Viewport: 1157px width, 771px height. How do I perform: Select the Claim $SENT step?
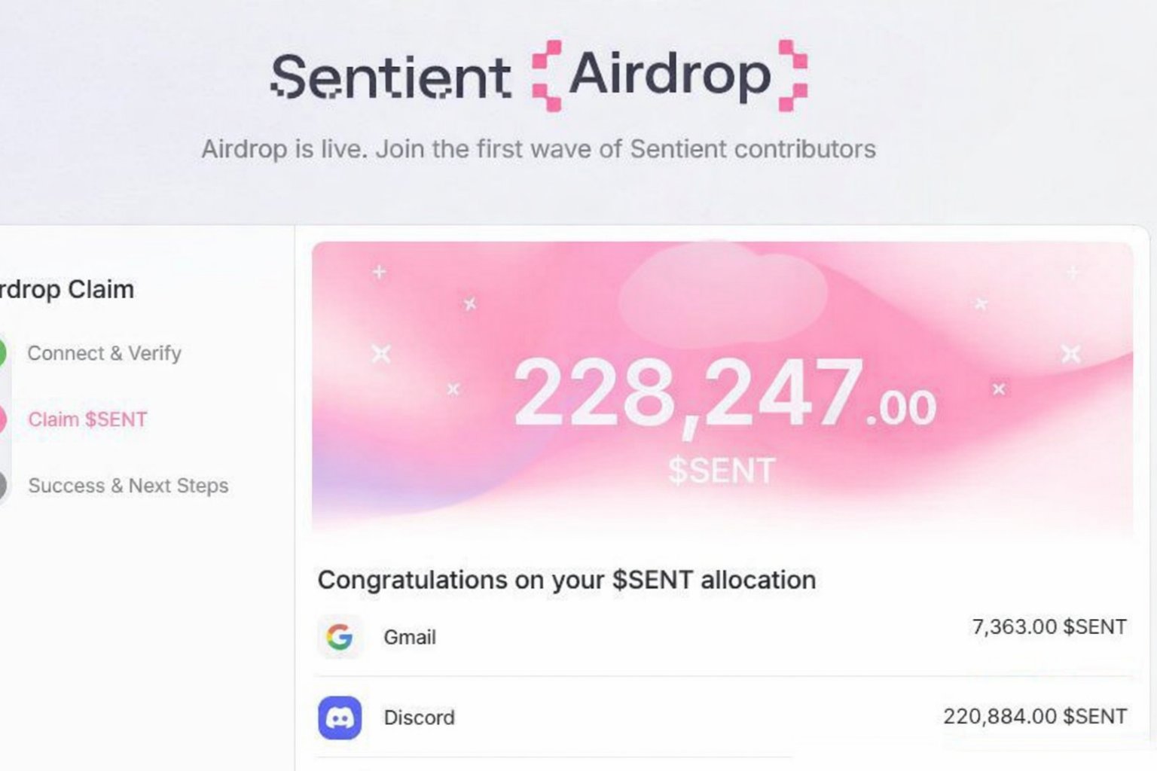tap(87, 419)
